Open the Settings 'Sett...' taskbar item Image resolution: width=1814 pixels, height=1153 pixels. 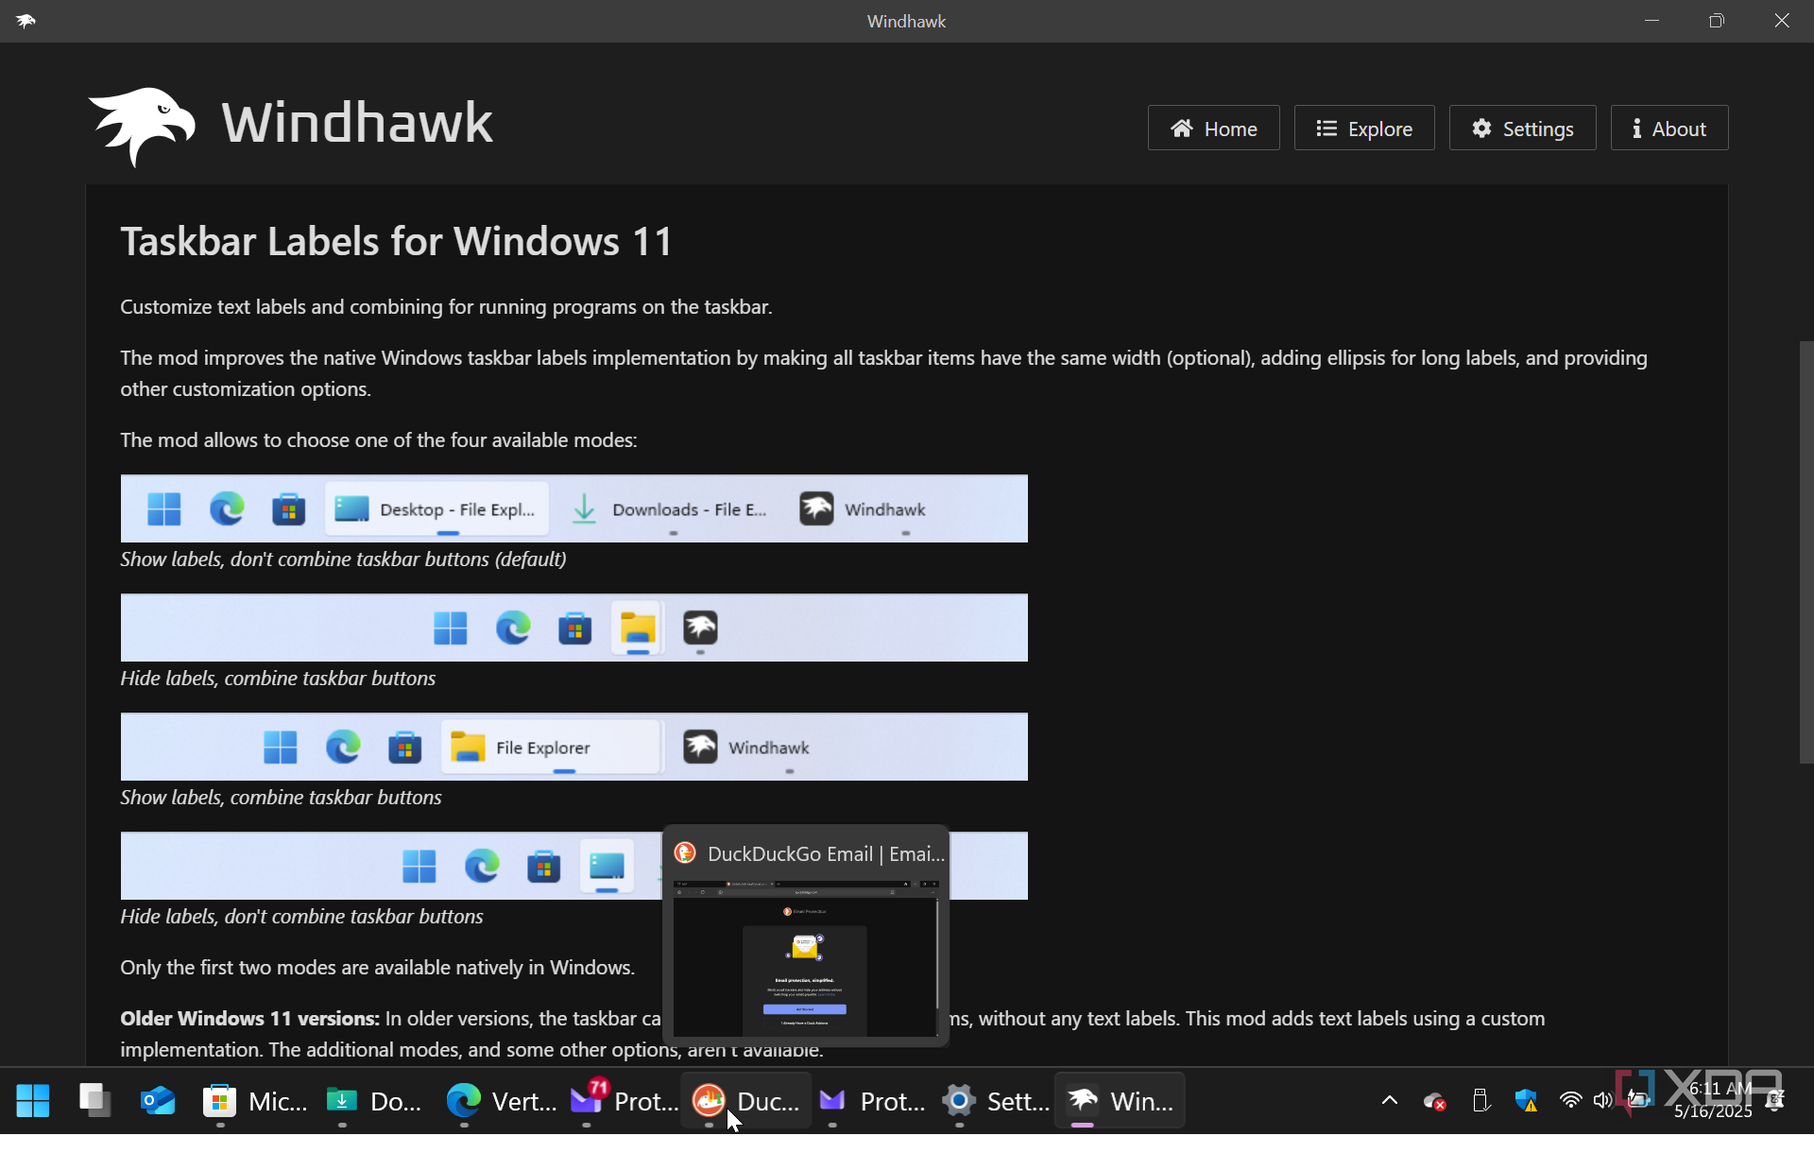(995, 1100)
